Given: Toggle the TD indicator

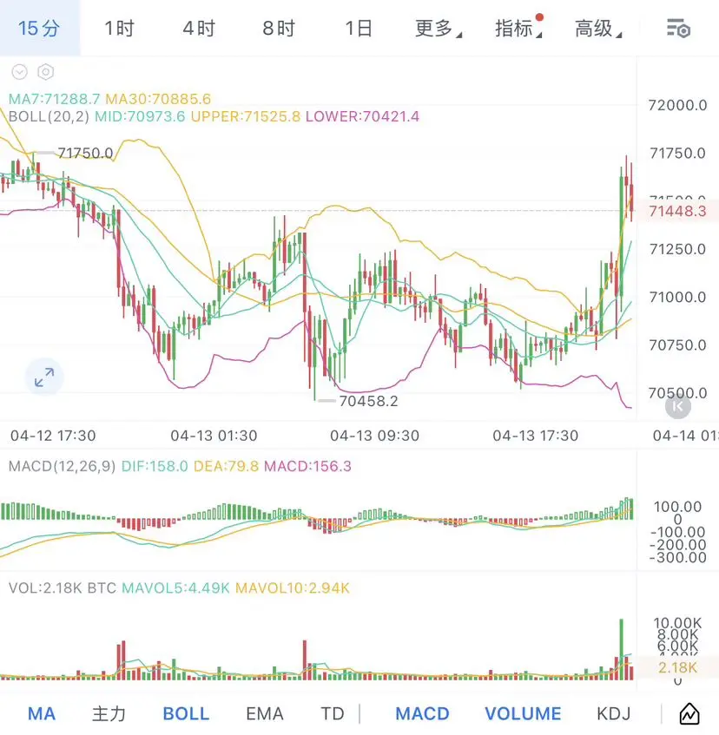Looking at the screenshot, I should tap(332, 714).
